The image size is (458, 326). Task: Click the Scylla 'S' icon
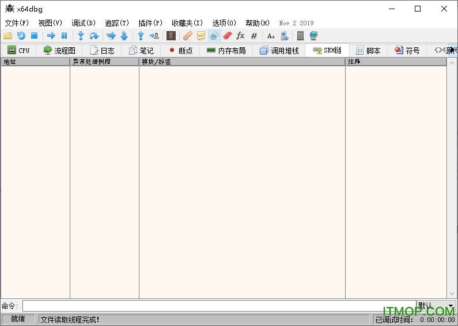tap(171, 36)
